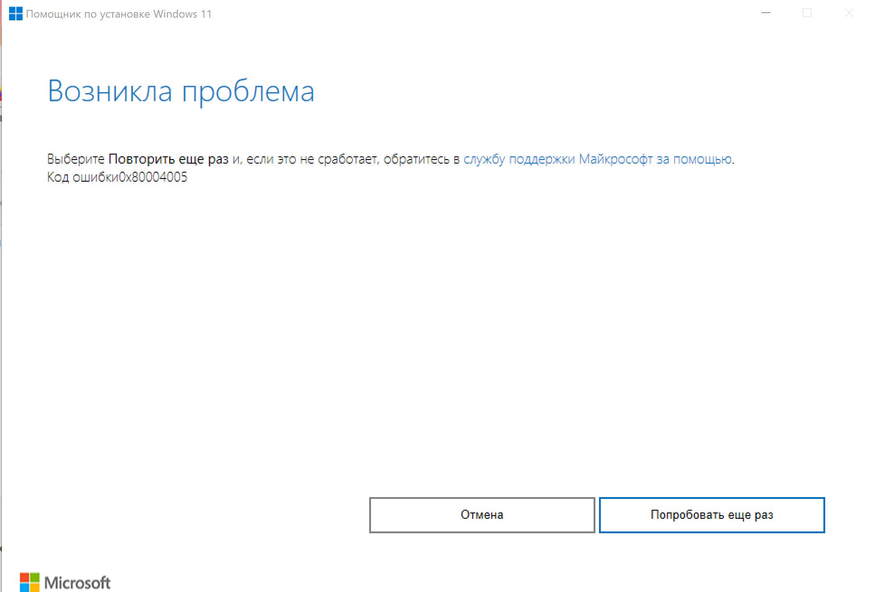Image resolution: width=870 pixels, height=592 pixels.
Task: Click Попробовать еще раз button
Action: pos(712,515)
